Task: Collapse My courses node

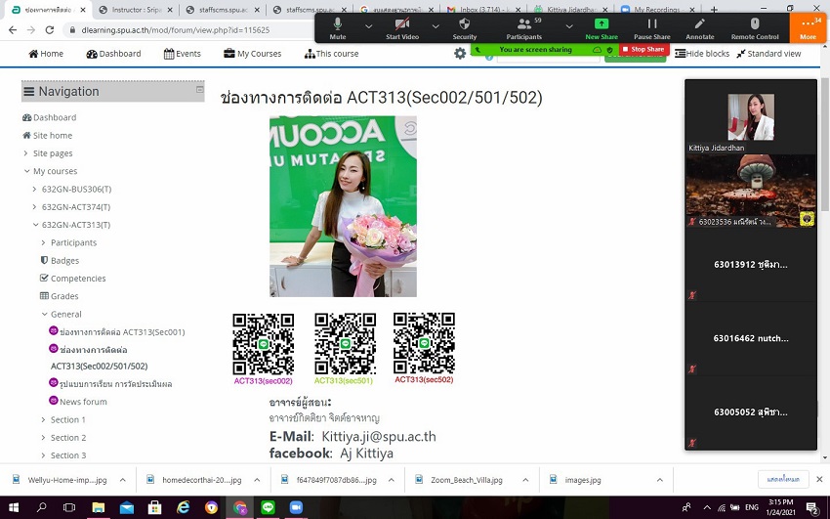Action: (26, 171)
